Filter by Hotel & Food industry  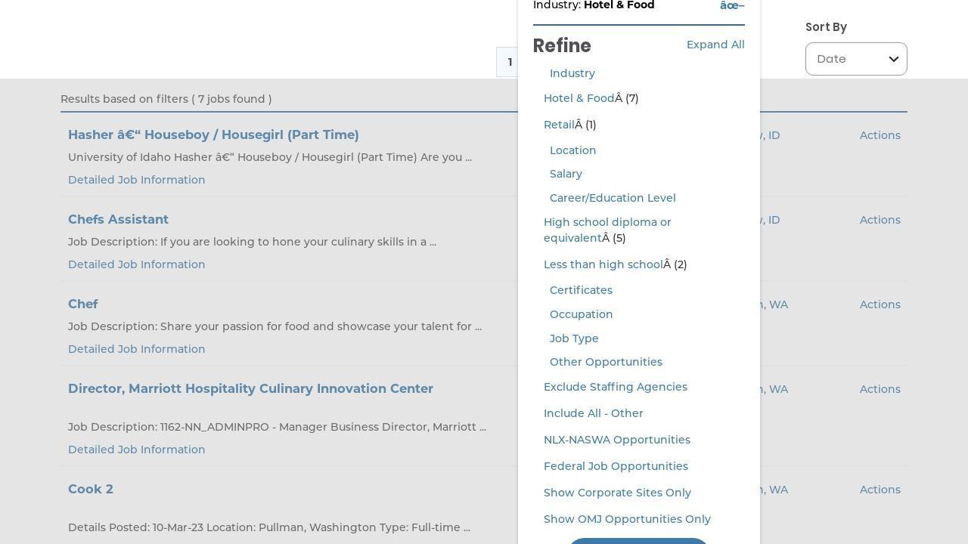pyautogui.click(x=579, y=98)
